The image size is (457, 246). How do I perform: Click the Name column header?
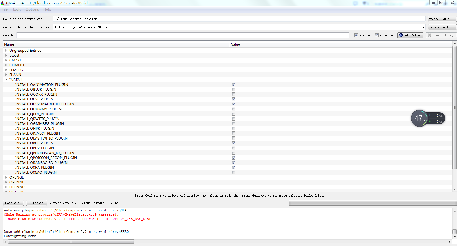[116, 44]
